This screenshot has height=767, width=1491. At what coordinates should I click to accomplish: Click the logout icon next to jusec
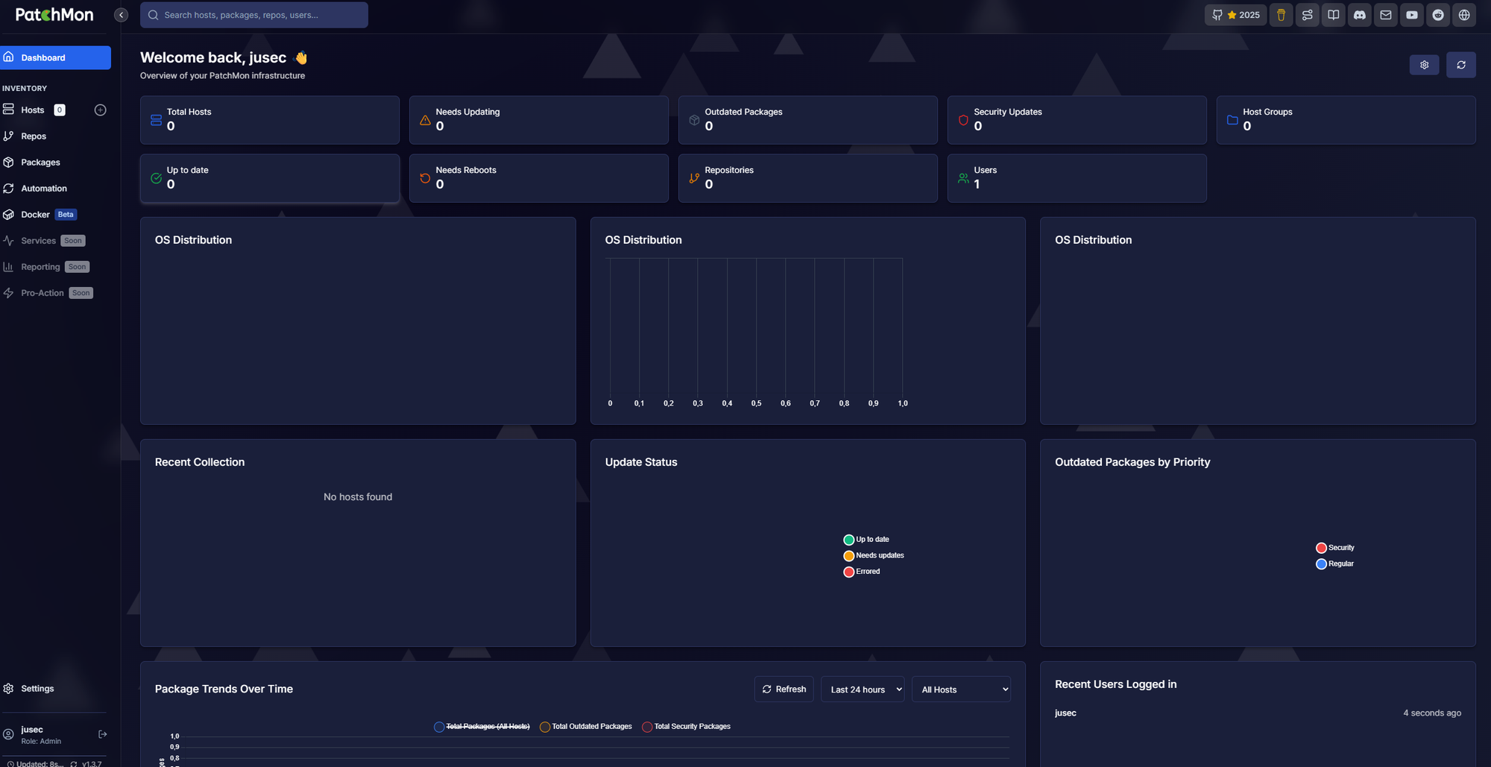[103, 734]
